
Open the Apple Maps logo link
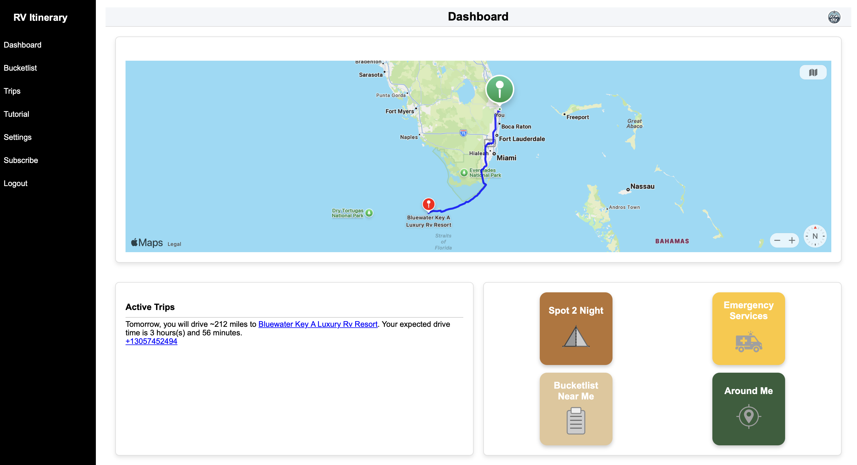(x=147, y=243)
